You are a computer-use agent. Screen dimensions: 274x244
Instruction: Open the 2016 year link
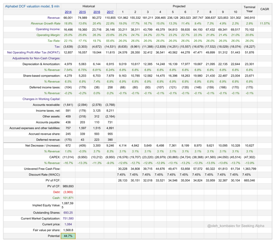[x=97, y=12]
